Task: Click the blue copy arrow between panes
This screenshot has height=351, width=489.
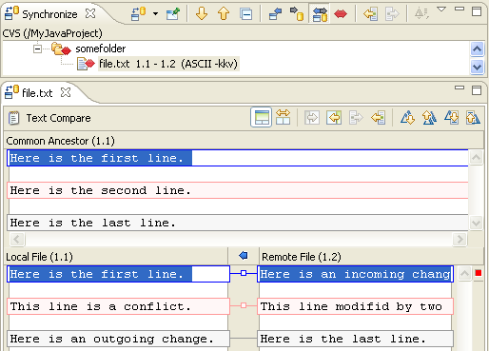Action: 244,256
